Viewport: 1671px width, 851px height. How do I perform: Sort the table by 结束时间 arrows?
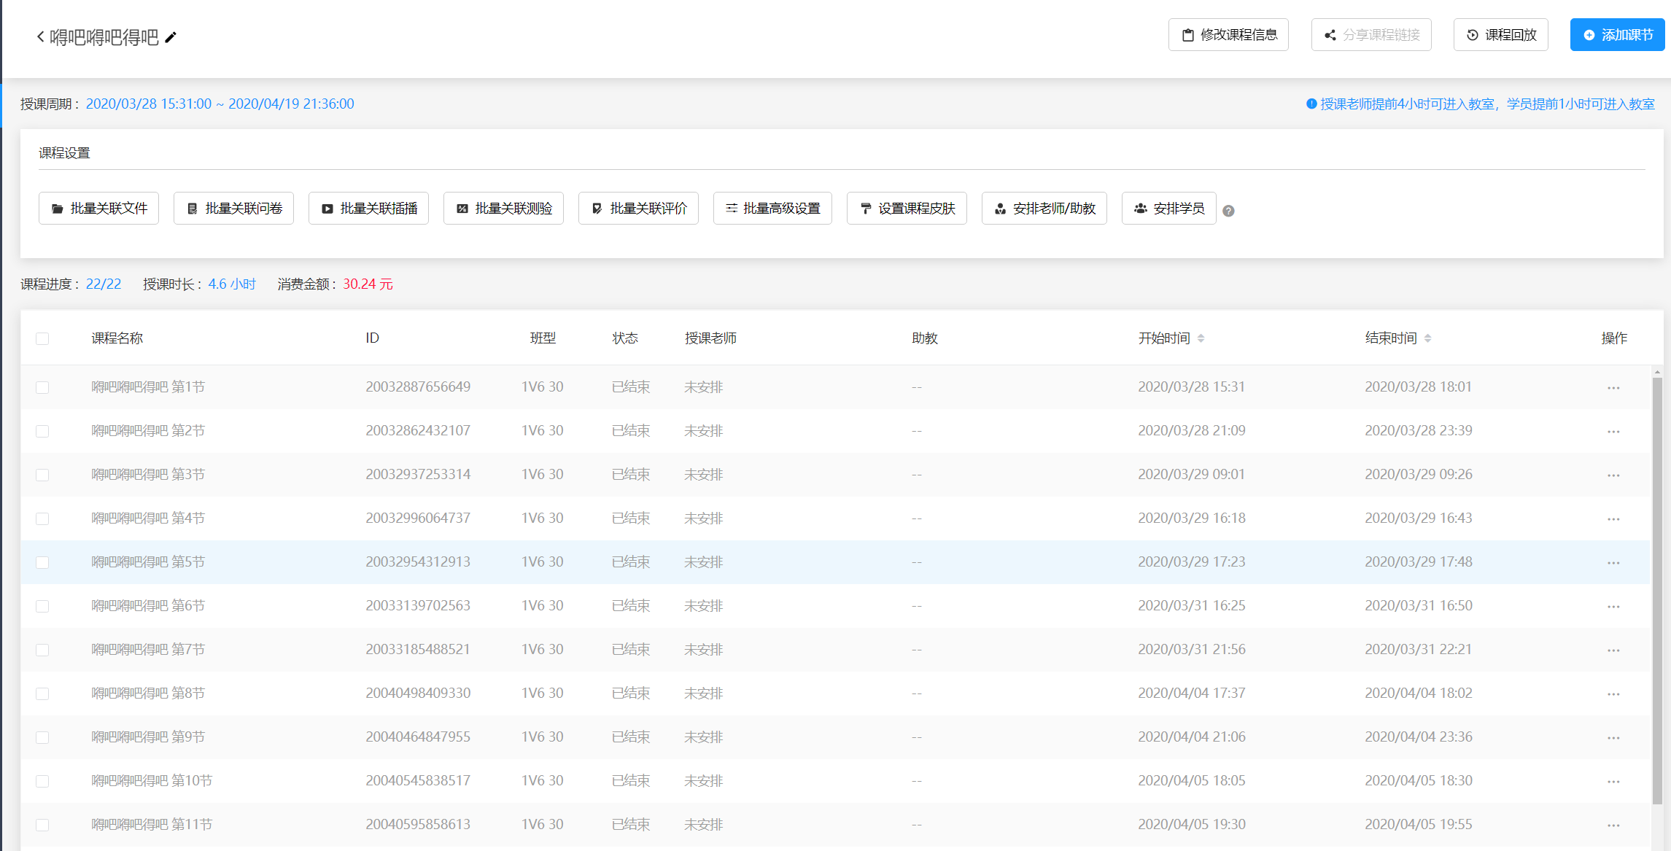pos(1427,338)
